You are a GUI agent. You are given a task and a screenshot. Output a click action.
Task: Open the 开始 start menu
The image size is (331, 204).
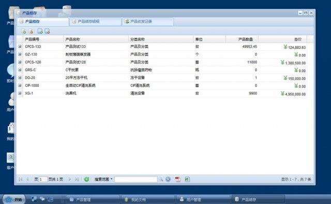pos(14,199)
